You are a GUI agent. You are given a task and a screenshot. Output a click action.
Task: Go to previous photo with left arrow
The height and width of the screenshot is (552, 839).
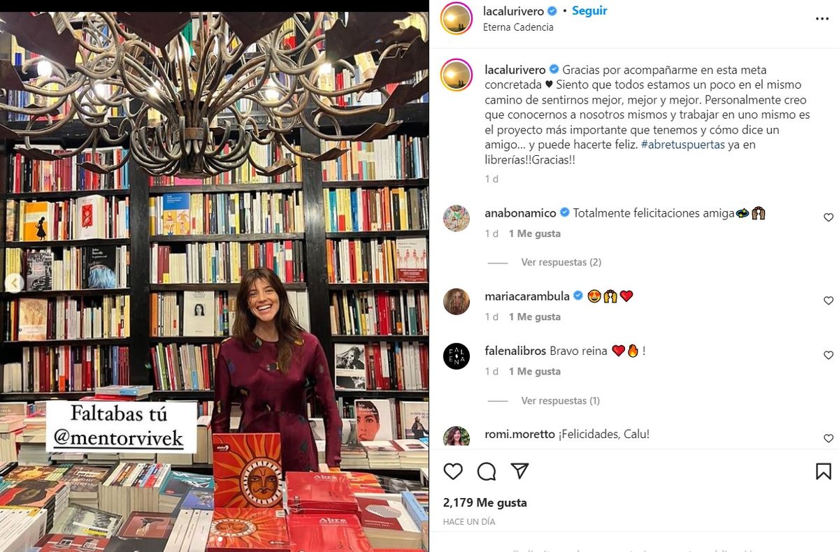pyautogui.click(x=15, y=283)
